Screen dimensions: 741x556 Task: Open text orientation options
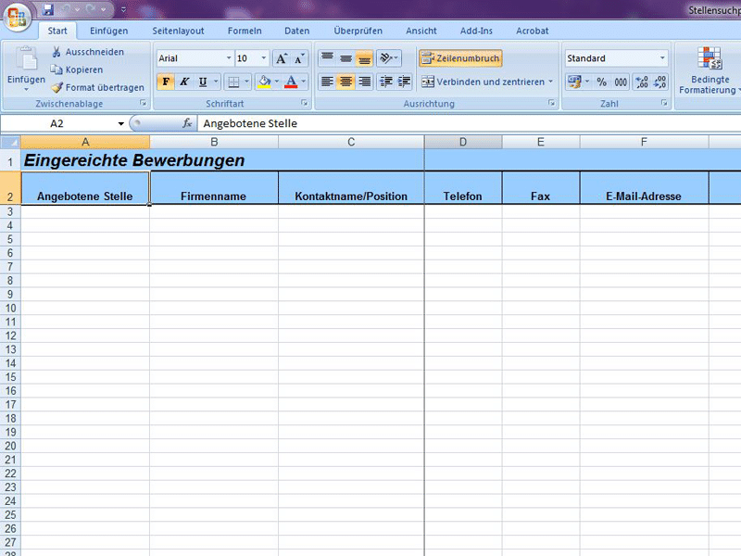click(x=388, y=58)
